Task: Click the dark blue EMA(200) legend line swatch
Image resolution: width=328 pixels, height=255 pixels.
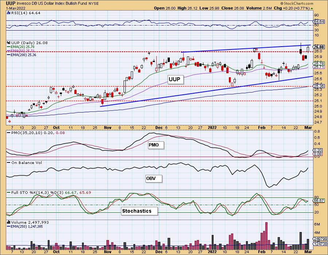Action: (x=9, y=55)
